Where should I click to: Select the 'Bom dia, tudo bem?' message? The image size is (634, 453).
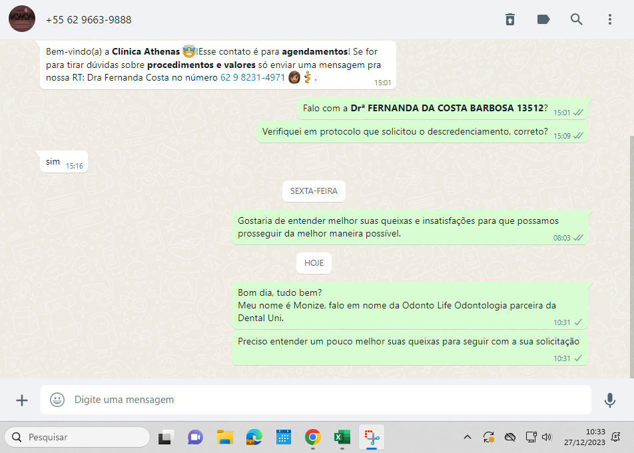410,306
